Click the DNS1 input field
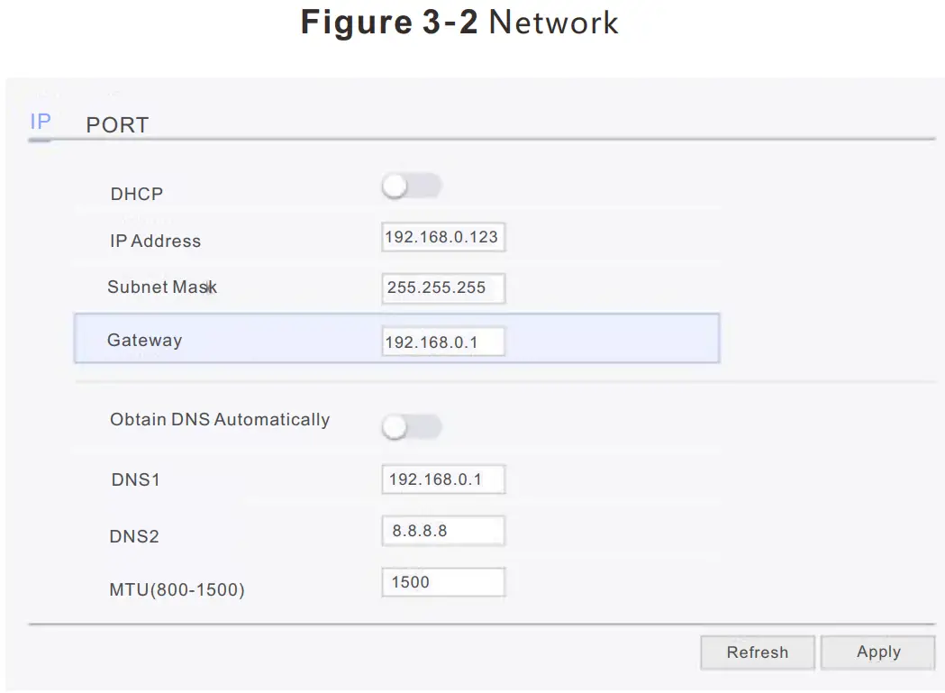This screenshot has width=945, height=693. [442, 479]
